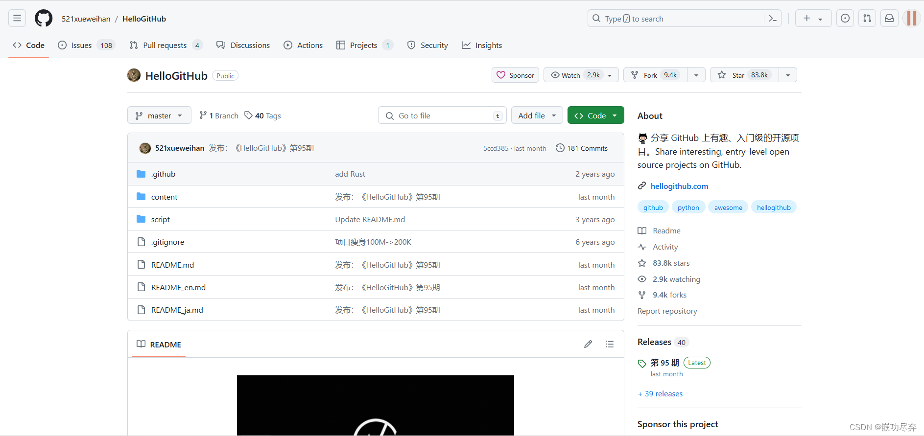
Task: Open the .gitignore file
Action: pos(167,242)
